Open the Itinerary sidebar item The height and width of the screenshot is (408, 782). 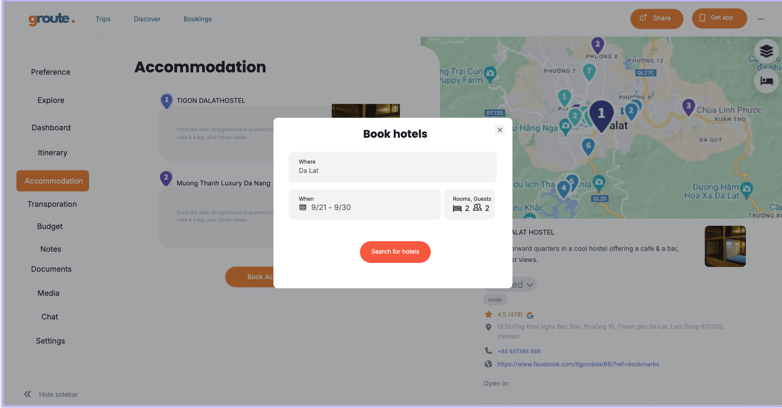(52, 153)
